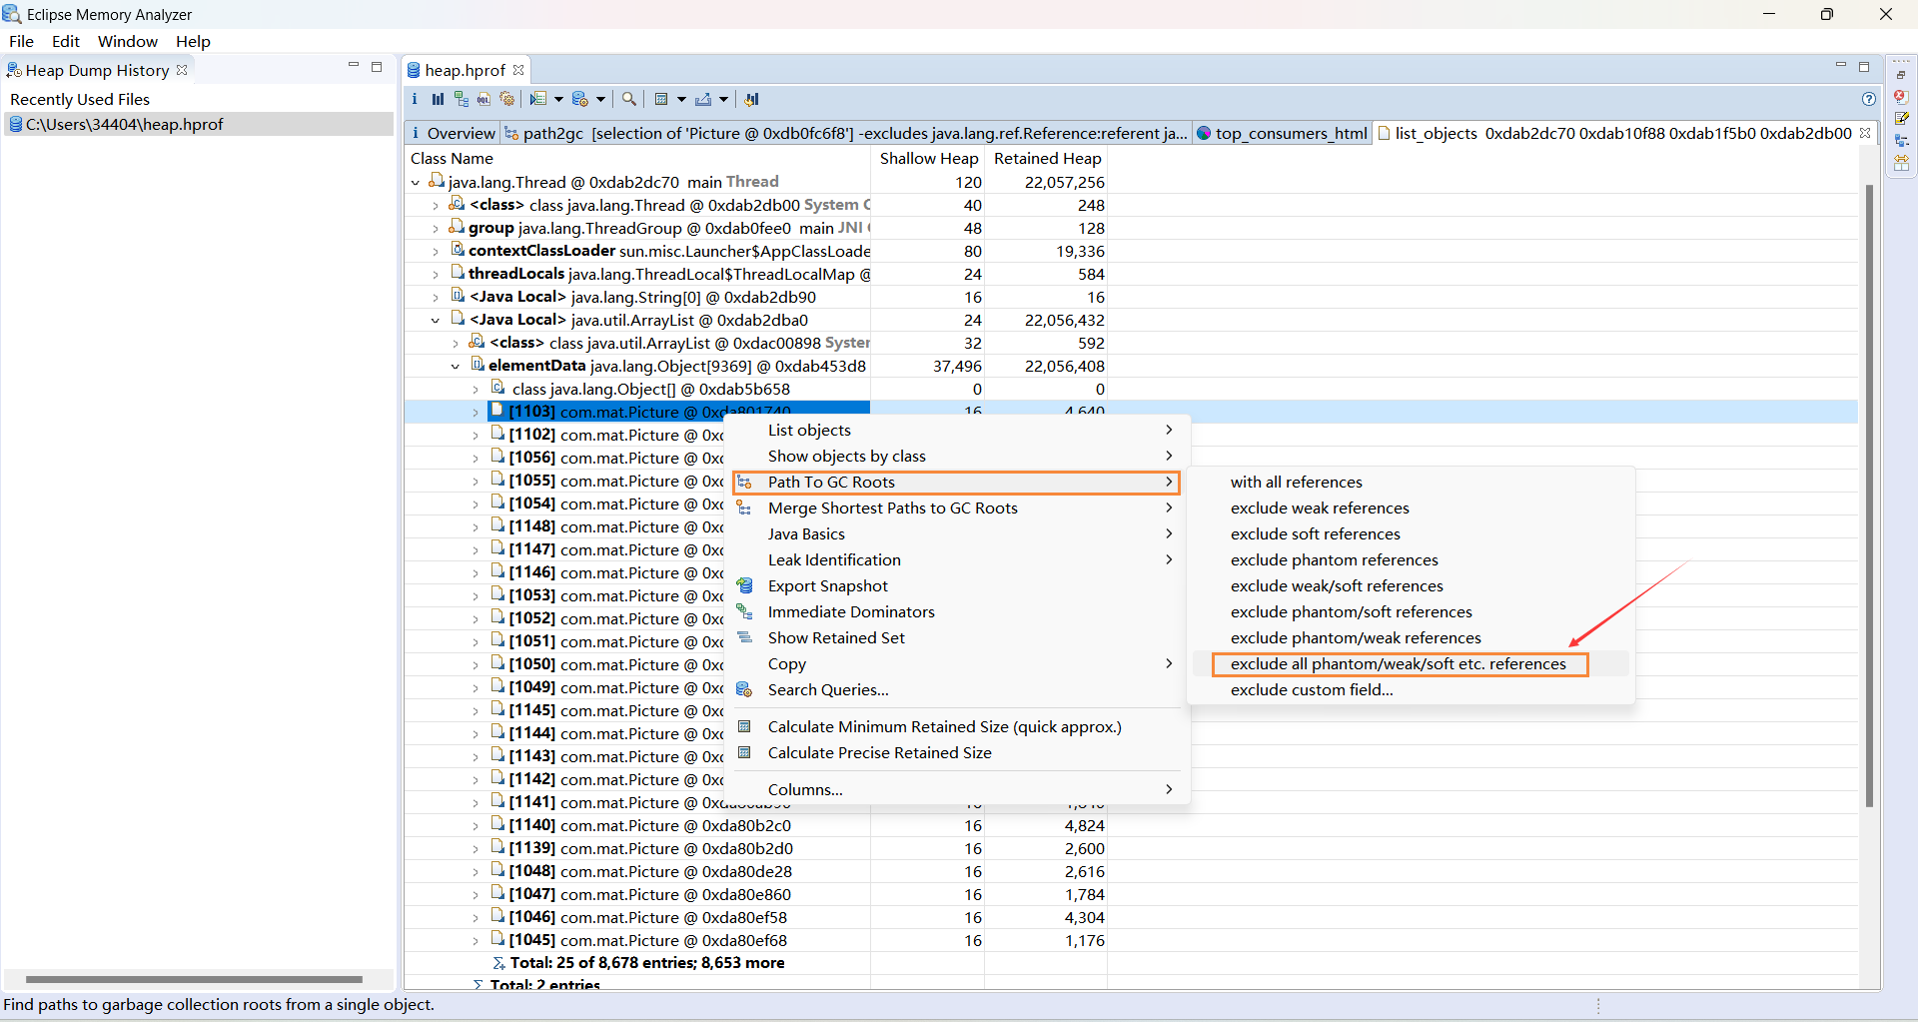This screenshot has height=1022, width=1918.
Task: Open the Window menu
Action: pyautogui.click(x=127, y=41)
